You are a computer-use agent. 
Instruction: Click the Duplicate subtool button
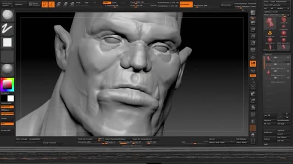point(270,132)
